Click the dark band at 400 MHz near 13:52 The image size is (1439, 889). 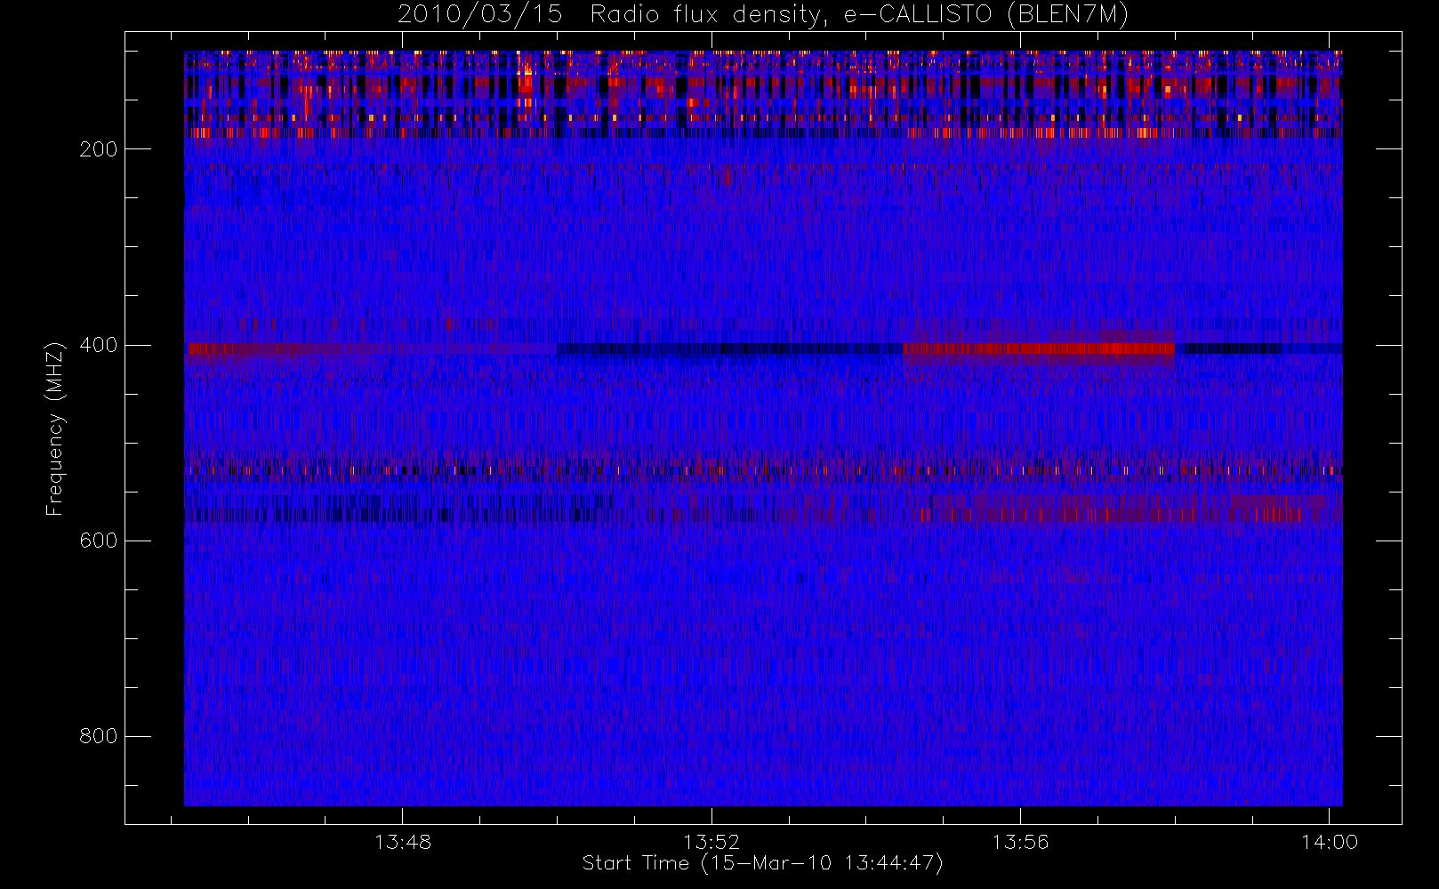click(729, 348)
